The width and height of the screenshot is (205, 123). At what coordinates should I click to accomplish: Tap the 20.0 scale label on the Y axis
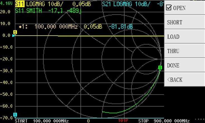point(5,12)
